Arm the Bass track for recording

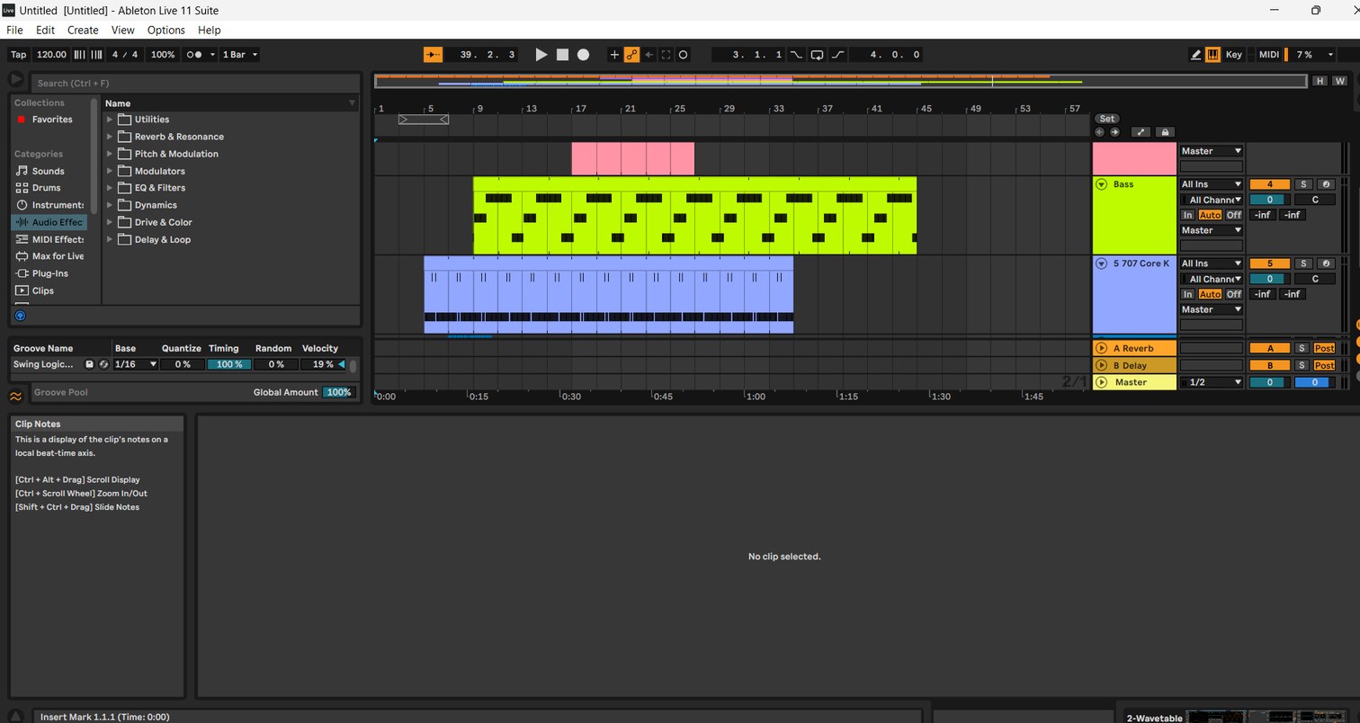click(1325, 184)
